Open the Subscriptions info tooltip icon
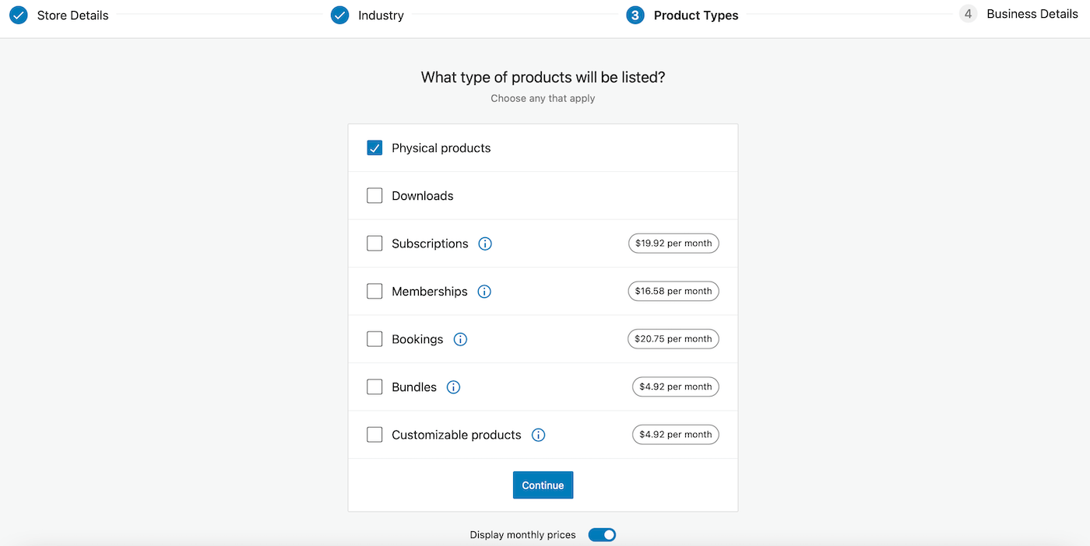This screenshot has height=546, width=1090. click(484, 243)
